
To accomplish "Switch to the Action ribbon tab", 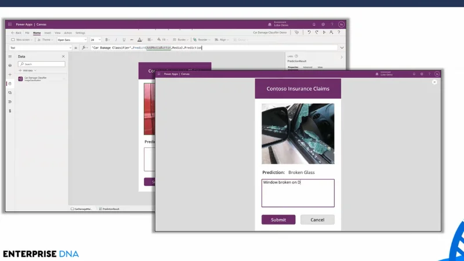I will (x=68, y=33).
